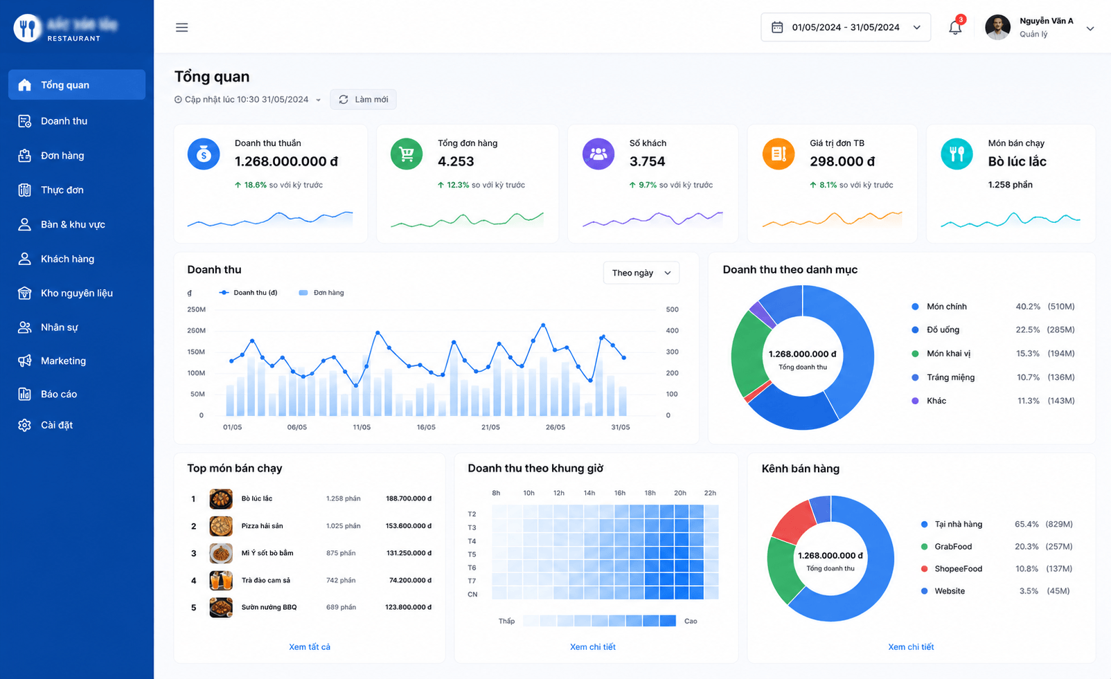Image resolution: width=1111 pixels, height=679 pixels.
Task: Click the Mì Ý sốt bò bằm row name
Action: [267, 553]
